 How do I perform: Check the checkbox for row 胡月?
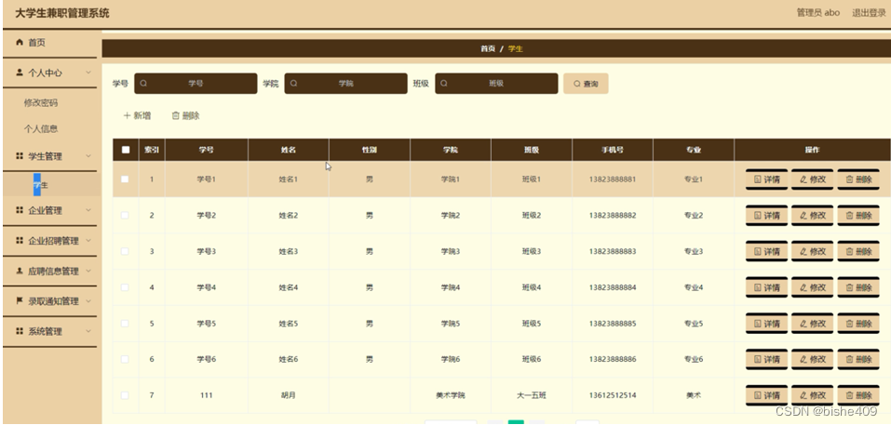coord(125,395)
